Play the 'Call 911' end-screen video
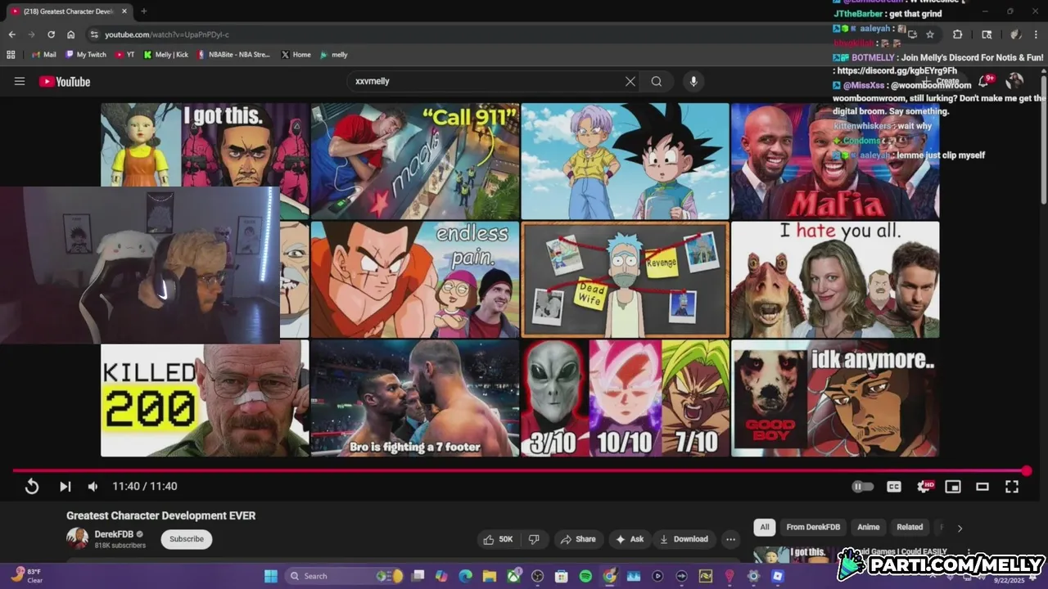1048x589 pixels. pos(415,161)
